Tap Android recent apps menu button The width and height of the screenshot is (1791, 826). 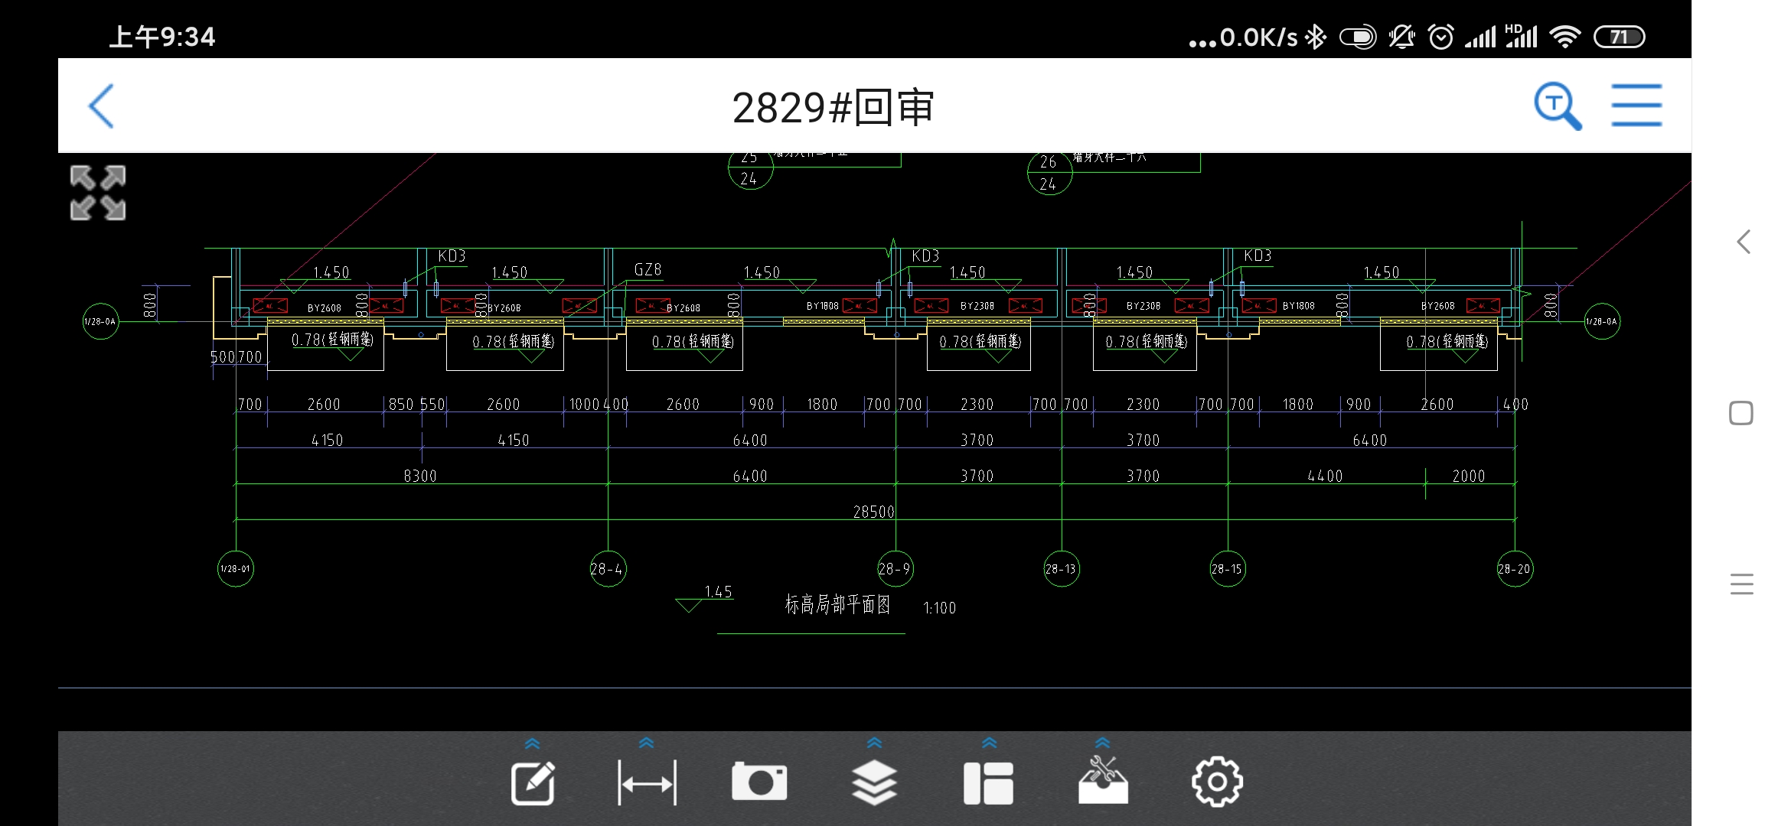click(1741, 584)
